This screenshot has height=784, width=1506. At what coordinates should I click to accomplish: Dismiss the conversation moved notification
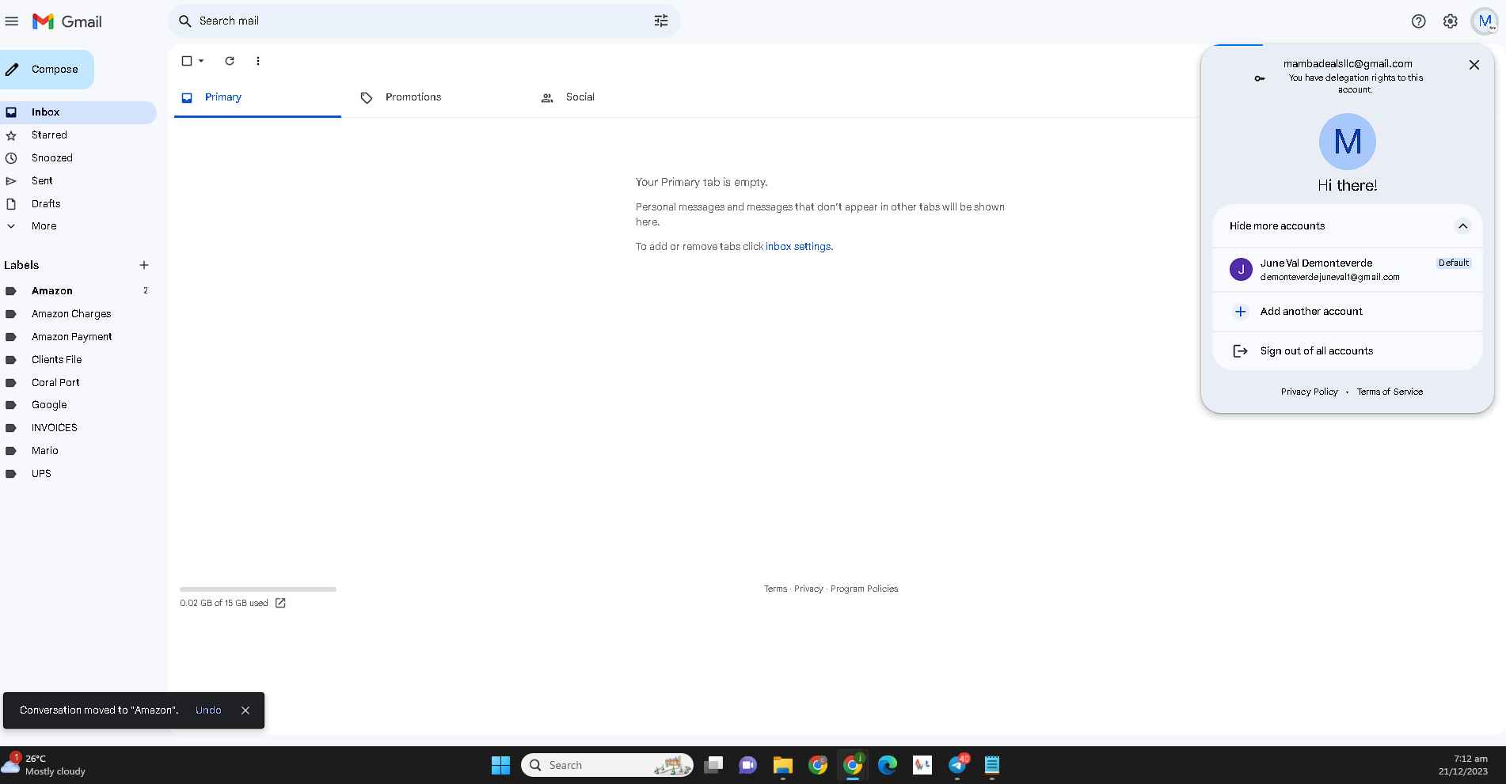click(x=245, y=710)
